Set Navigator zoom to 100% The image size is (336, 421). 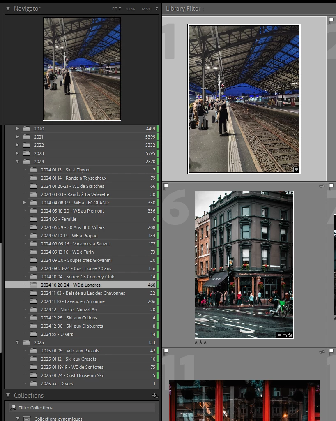point(130,9)
